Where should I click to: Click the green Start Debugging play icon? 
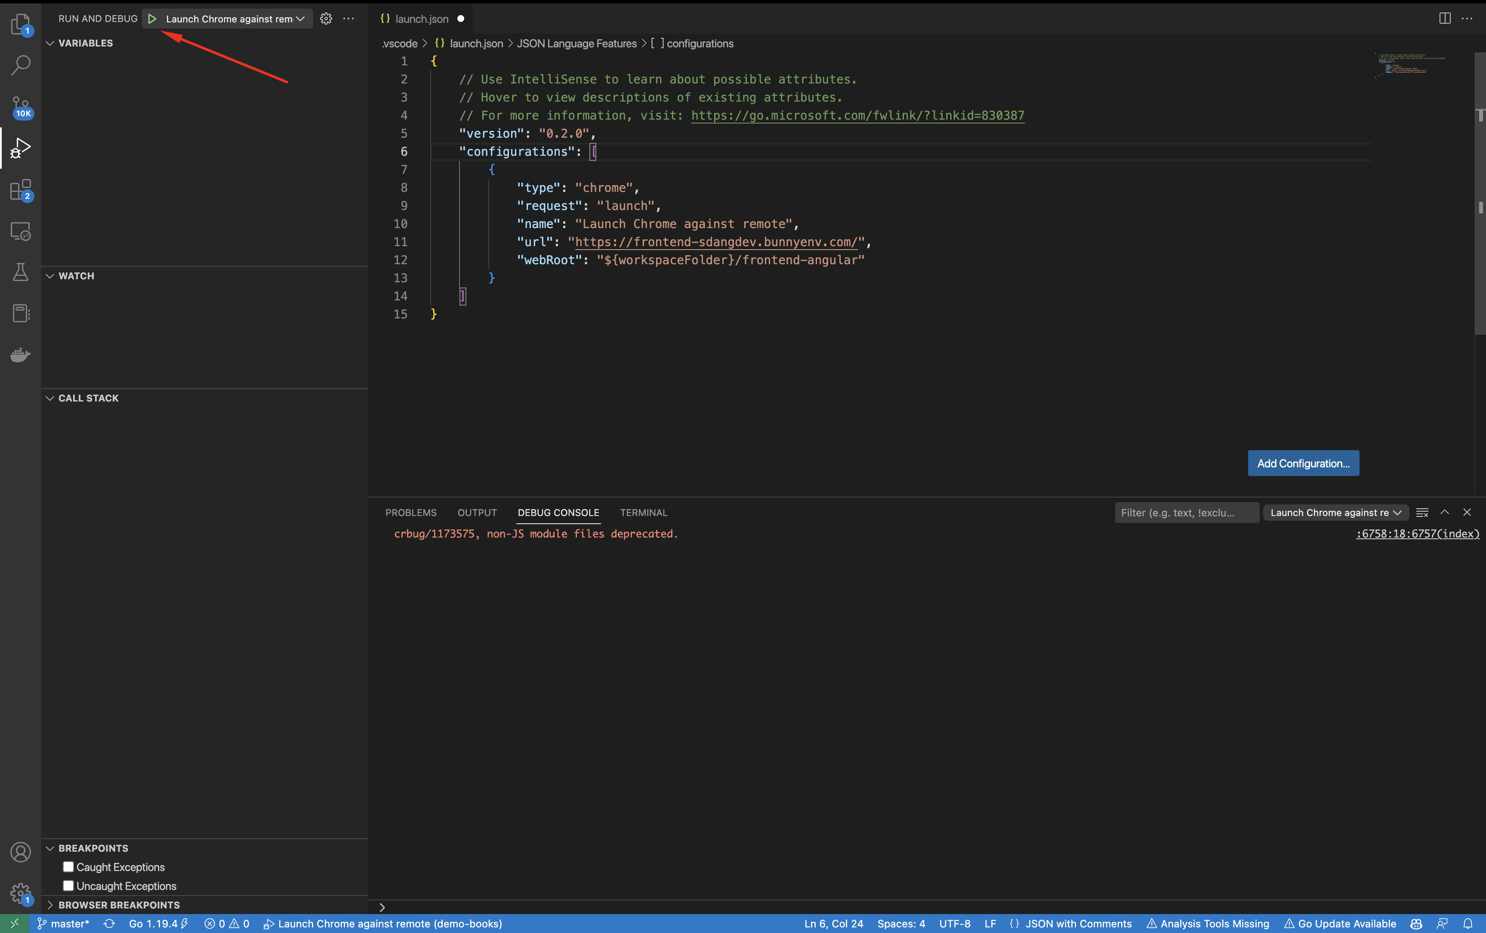coord(152,19)
